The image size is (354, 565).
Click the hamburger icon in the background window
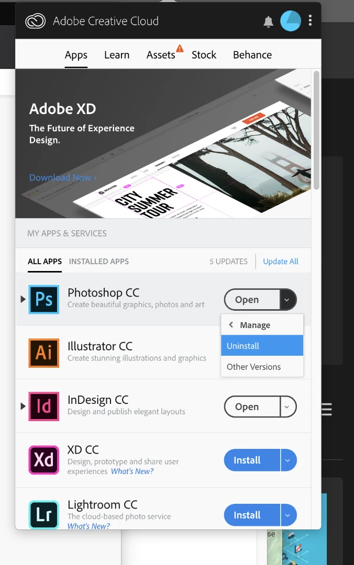click(327, 409)
